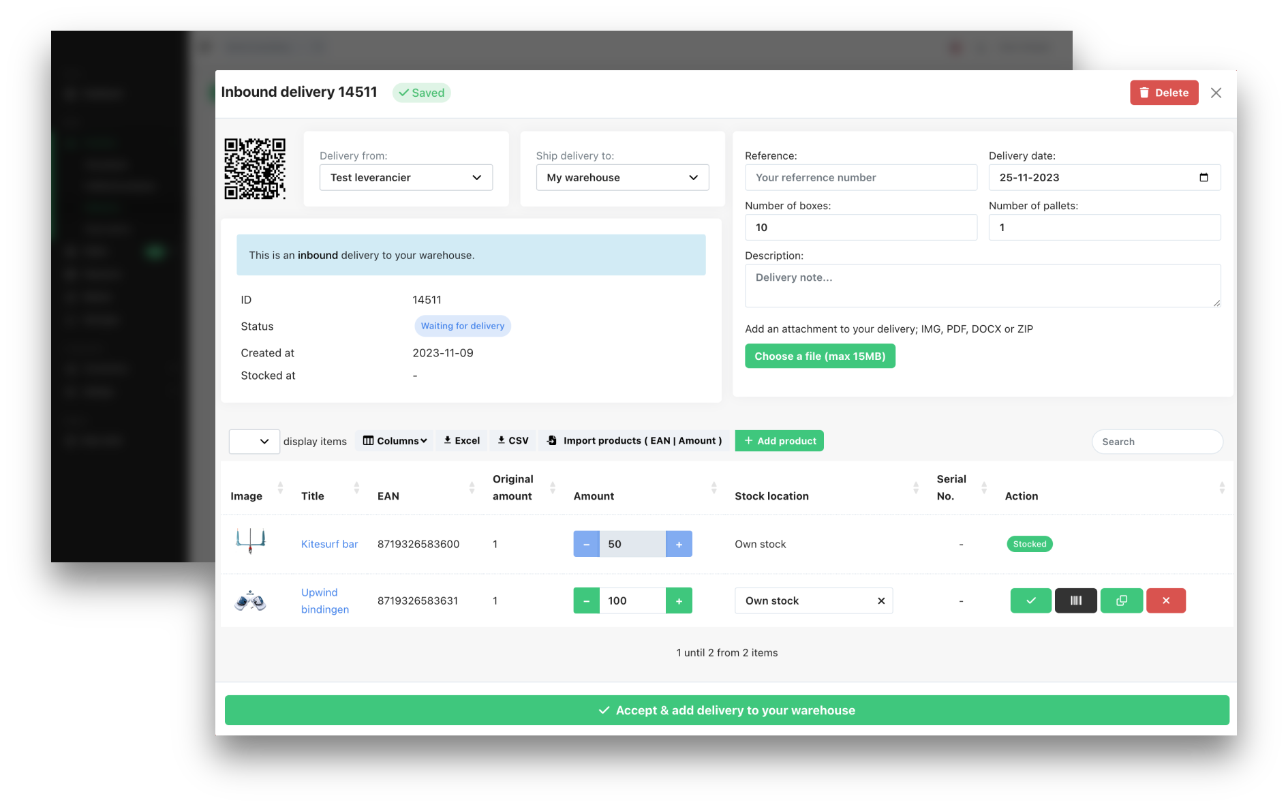Click the Waiting for delivery status badge
The height and width of the screenshot is (807, 1288).
tap(463, 326)
